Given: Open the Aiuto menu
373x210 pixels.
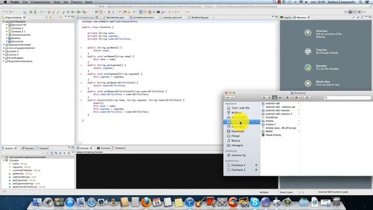Looking at the screenshot, I should (x=89, y=2).
